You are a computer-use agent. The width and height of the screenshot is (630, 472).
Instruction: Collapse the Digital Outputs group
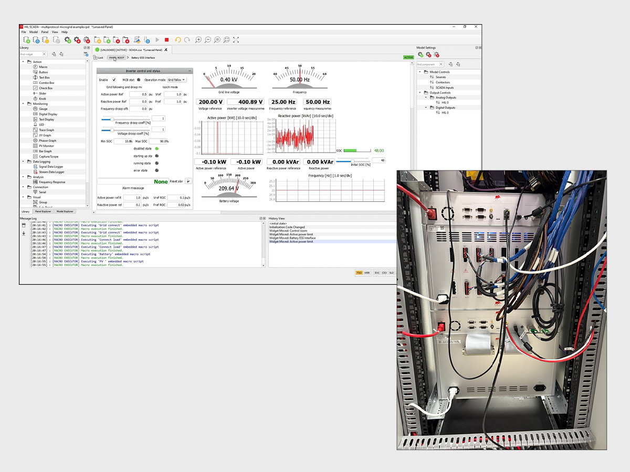tap(425, 108)
